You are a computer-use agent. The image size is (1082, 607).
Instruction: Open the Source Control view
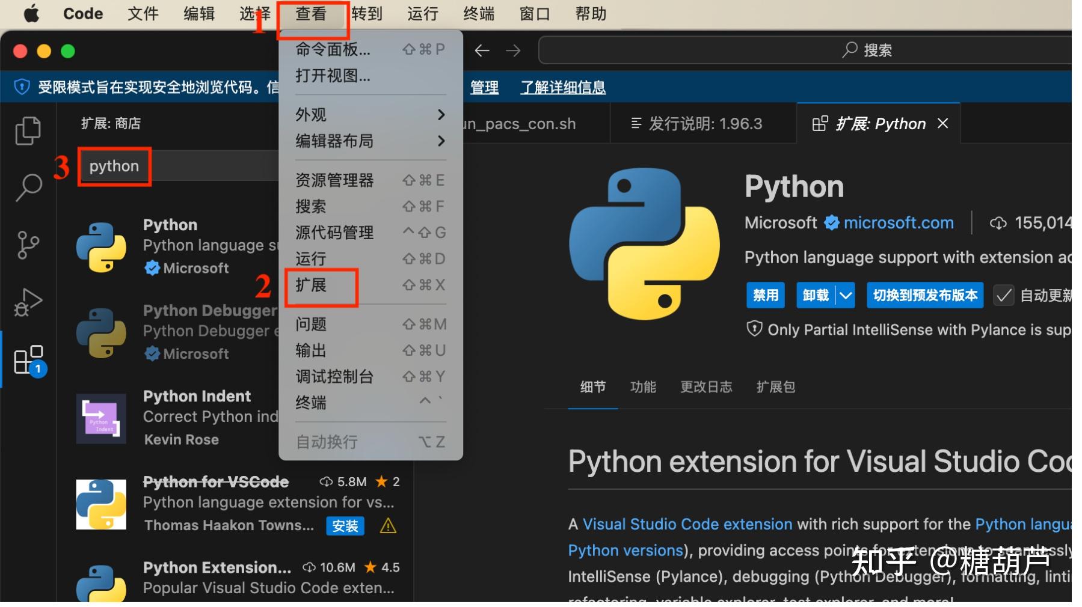[x=28, y=245]
